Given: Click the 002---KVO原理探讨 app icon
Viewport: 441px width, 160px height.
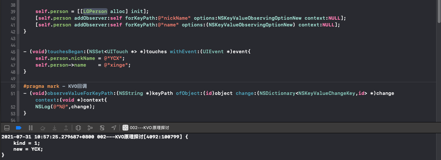Looking at the screenshot, I should (x=125, y=128).
